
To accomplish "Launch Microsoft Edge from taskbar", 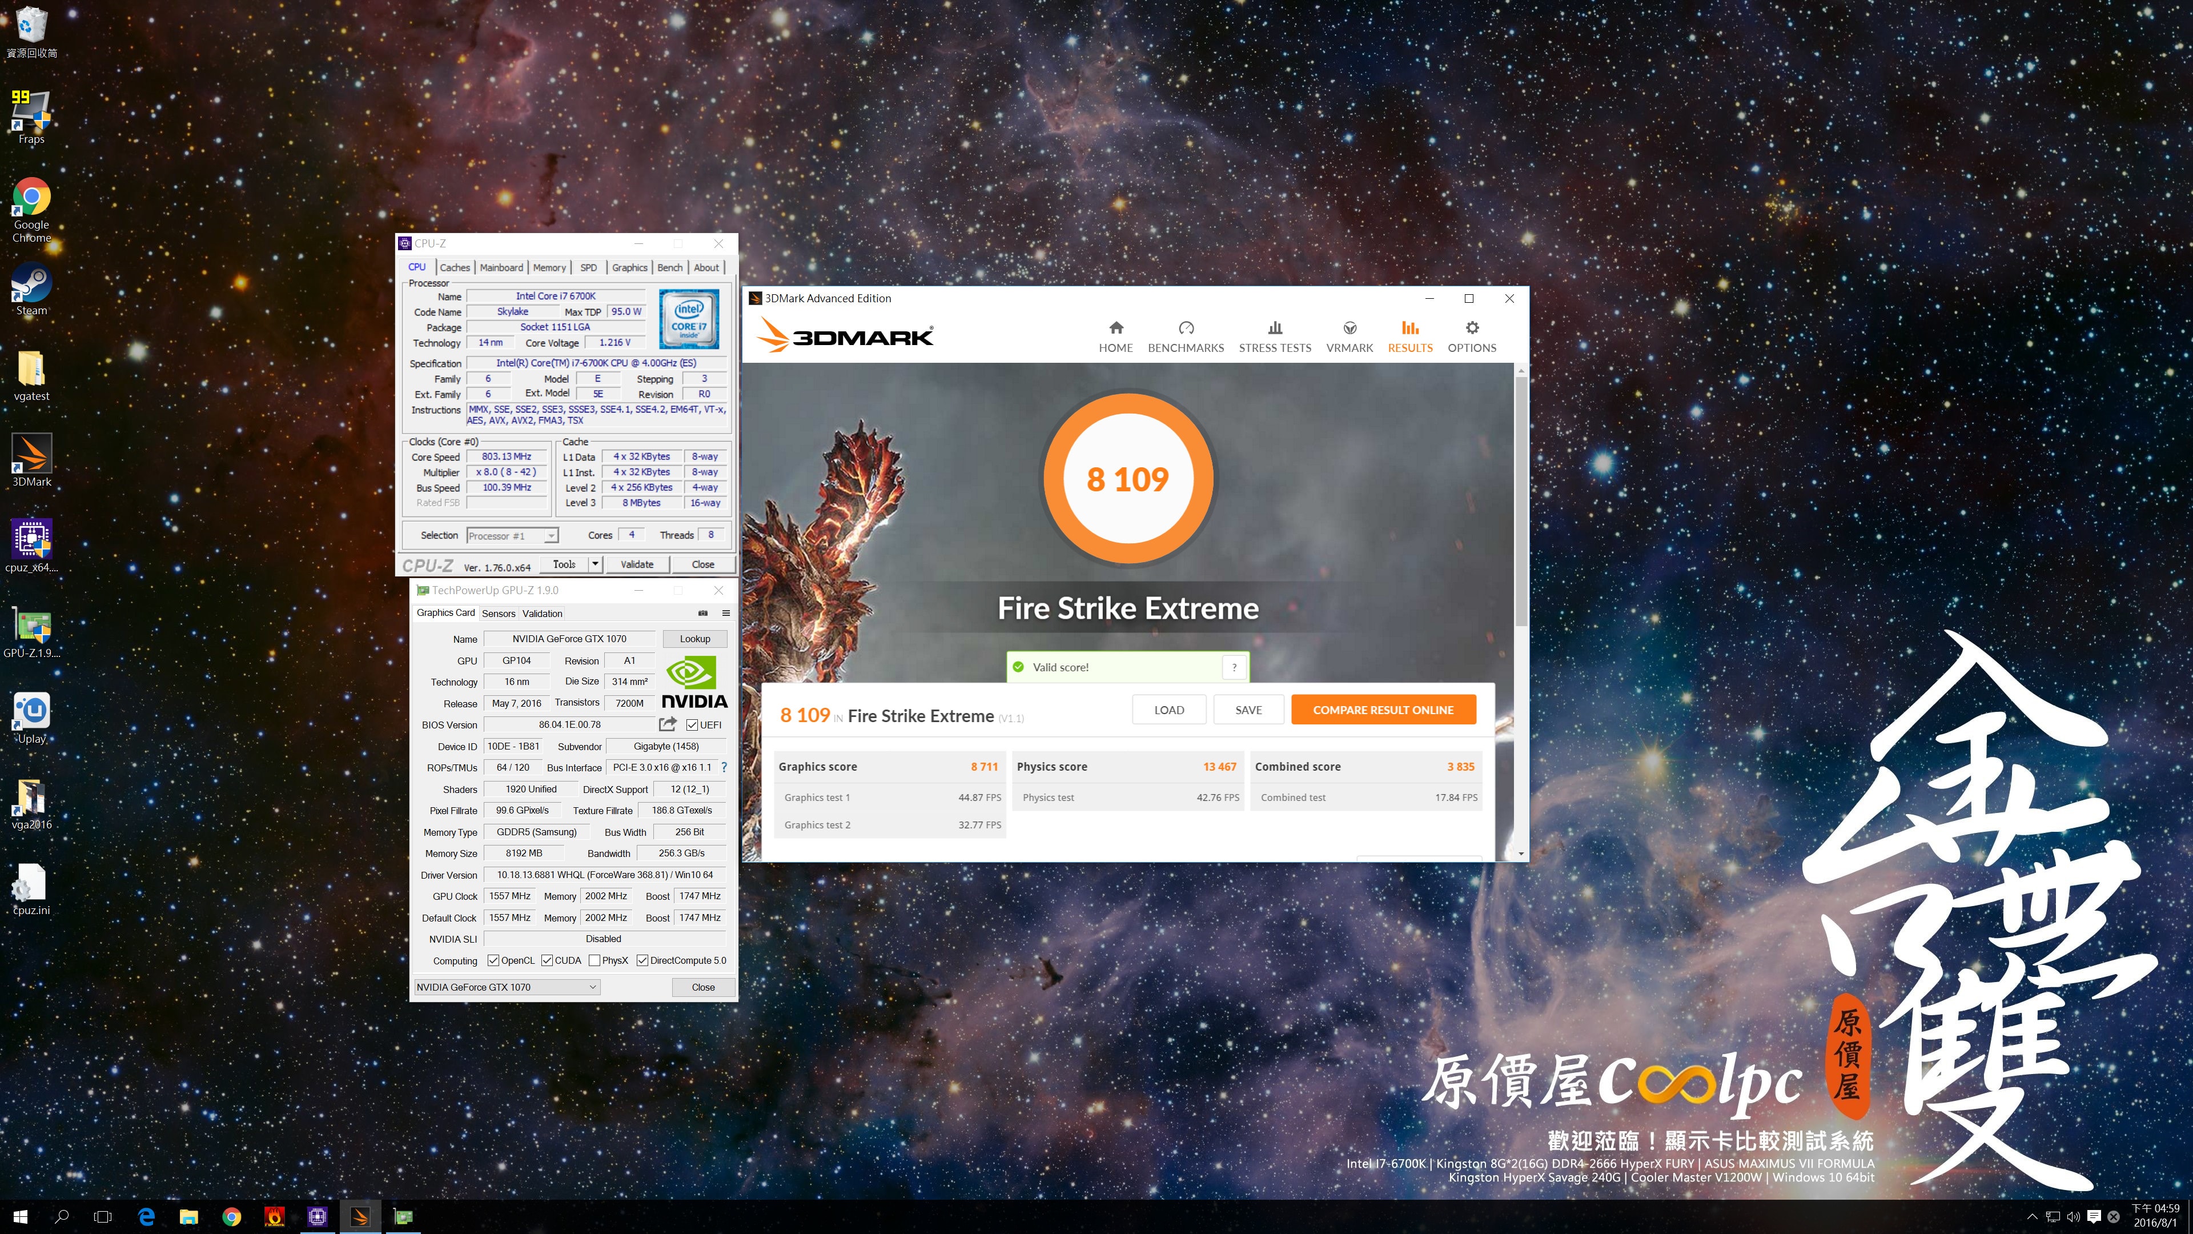I will click(146, 1217).
